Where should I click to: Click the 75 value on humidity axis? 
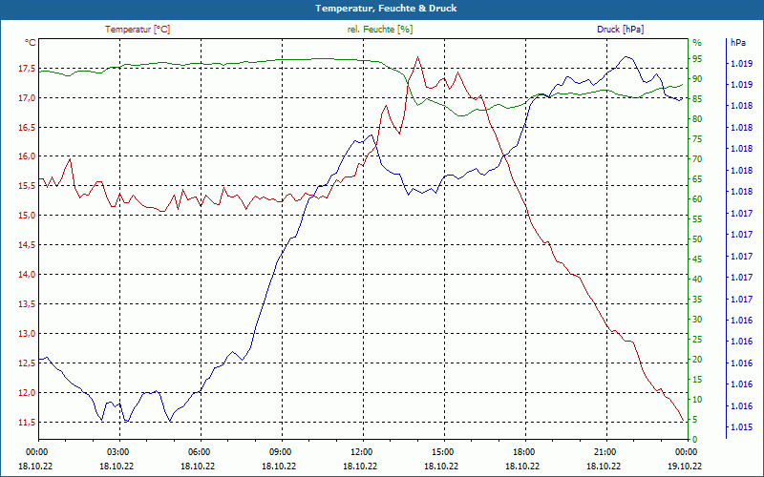tap(697, 139)
